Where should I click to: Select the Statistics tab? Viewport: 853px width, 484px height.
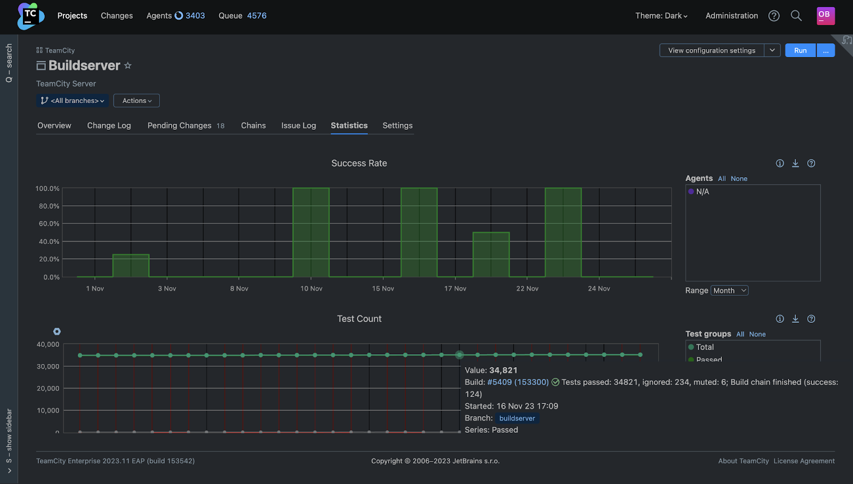tap(349, 125)
